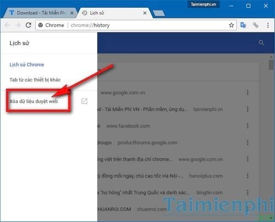Open the www.google.com.vn history entry
Viewport: 275px width, 222px height.
(x=123, y=93)
